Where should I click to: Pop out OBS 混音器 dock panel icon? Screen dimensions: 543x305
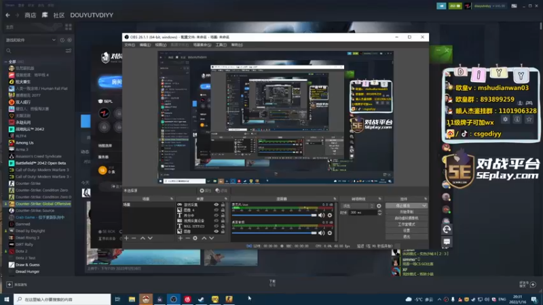click(335, 199)
